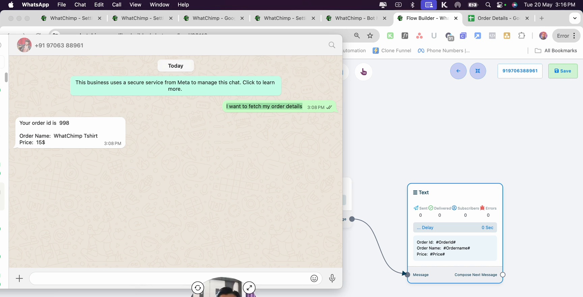Click the Text node message body template

pyautogui.click(x=455, y=248)
